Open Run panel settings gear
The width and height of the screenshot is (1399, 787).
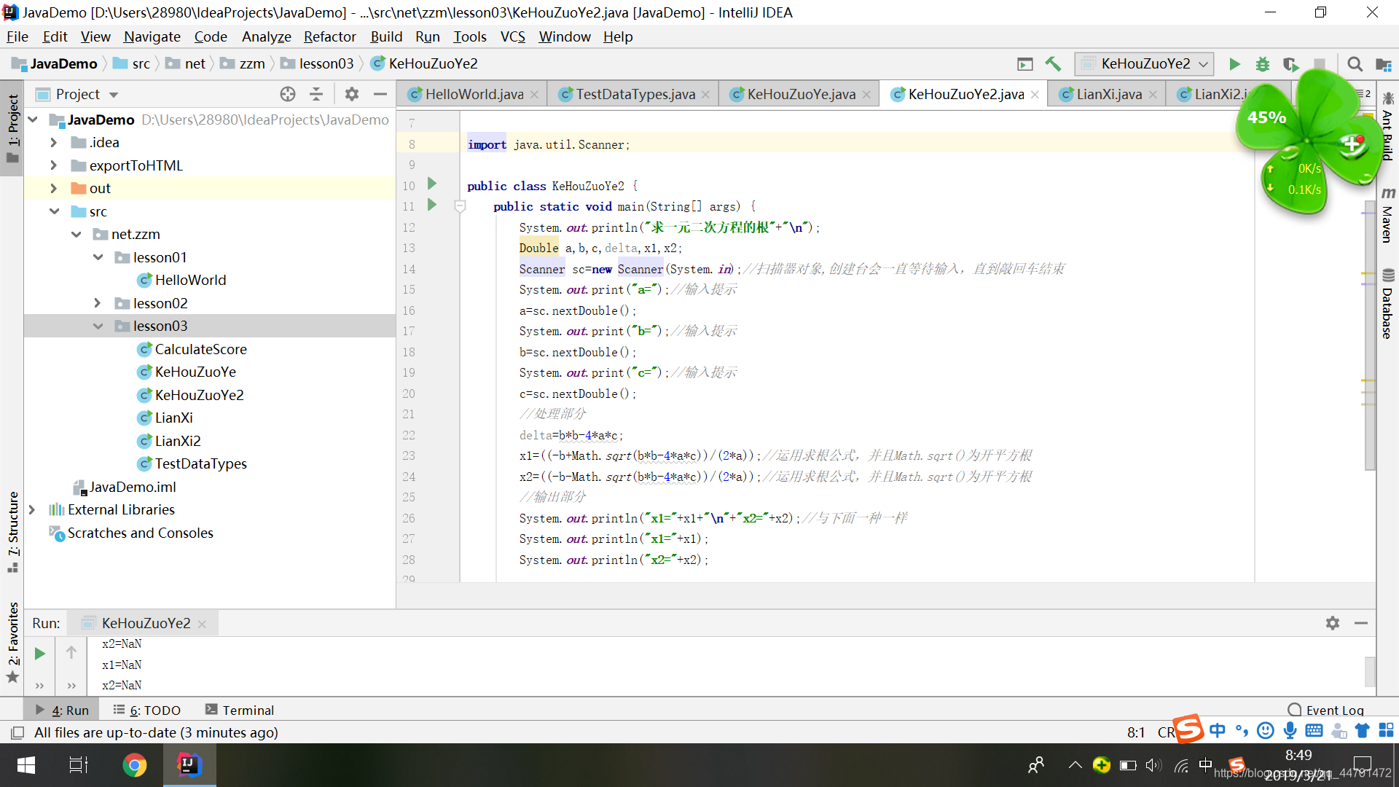point(1333,623)
